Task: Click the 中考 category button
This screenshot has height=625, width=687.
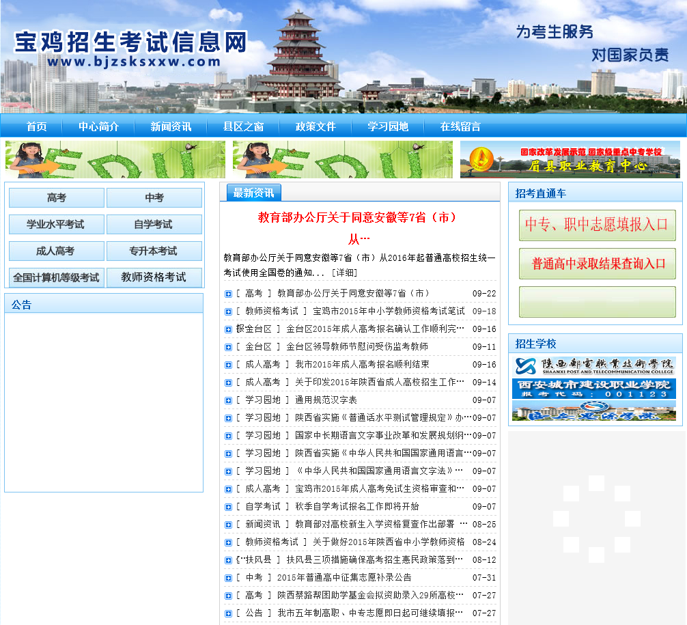Action: pos(154,197)
